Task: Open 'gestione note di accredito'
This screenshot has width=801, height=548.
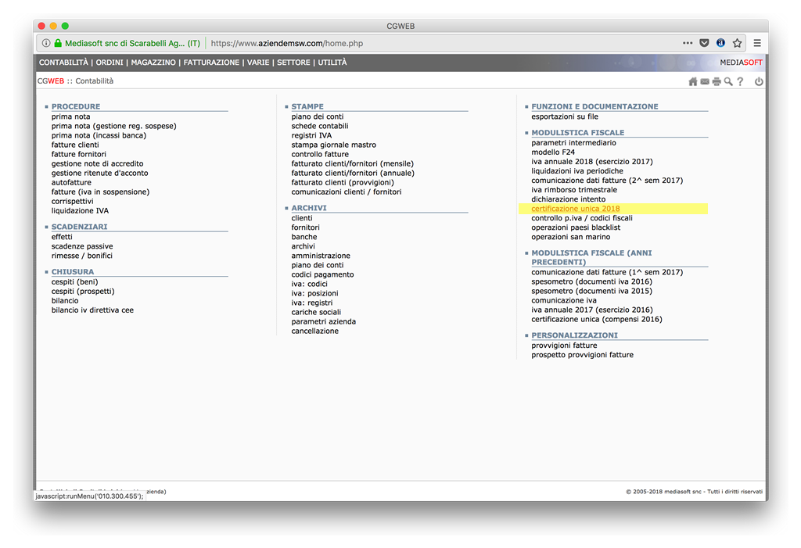Action: (97, 164)
